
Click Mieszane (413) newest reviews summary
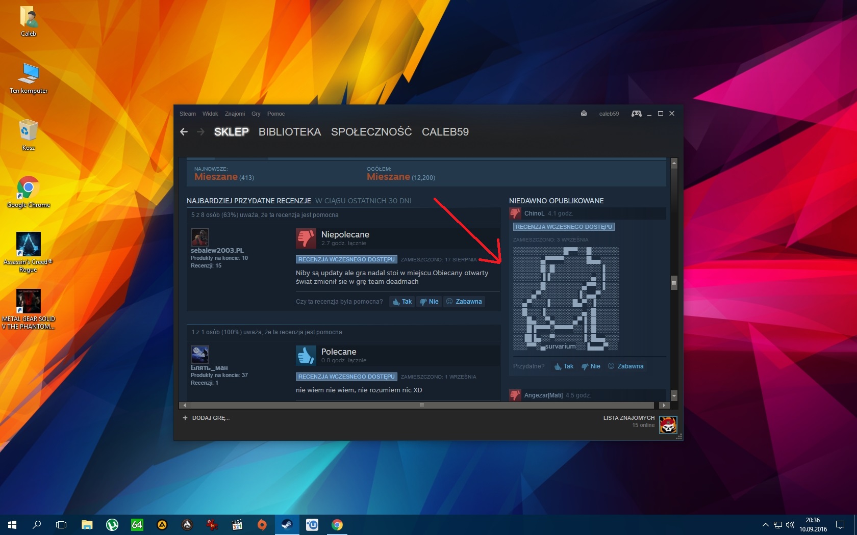click(x=224, y=177)
